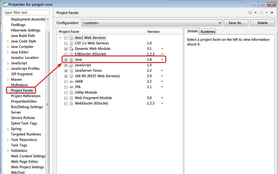Enable the WebDoclet (XDoclet) checkbox
This screenshot has height=174, width=278.
coord(66,103)
